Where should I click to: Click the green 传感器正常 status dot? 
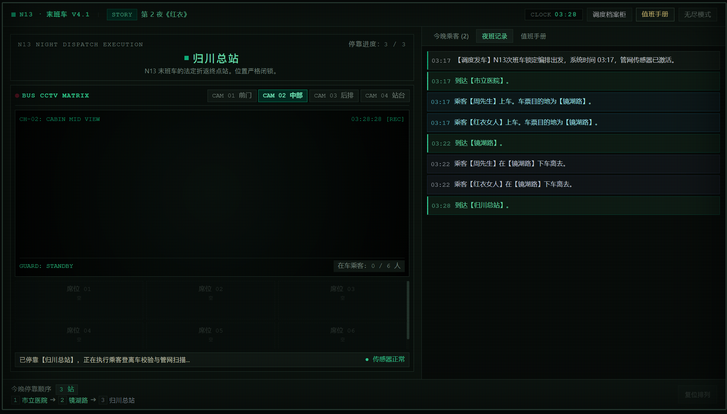(367, 360)
